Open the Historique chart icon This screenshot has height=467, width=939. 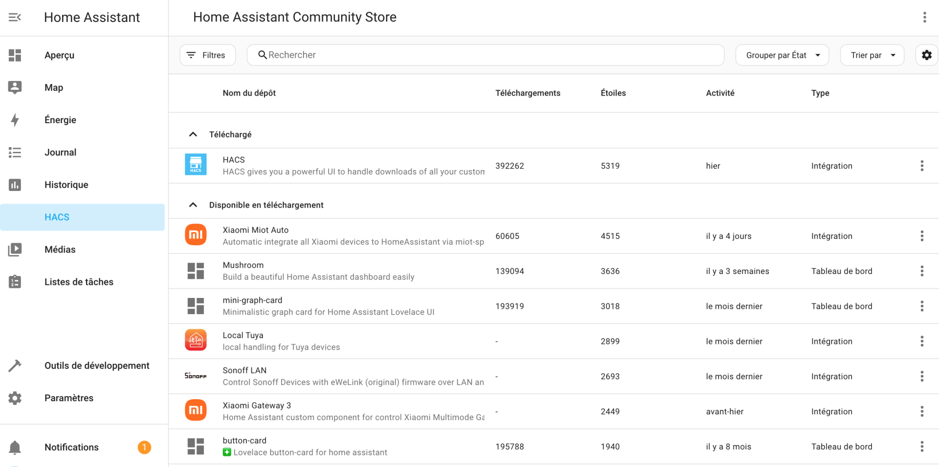[15, 185]
